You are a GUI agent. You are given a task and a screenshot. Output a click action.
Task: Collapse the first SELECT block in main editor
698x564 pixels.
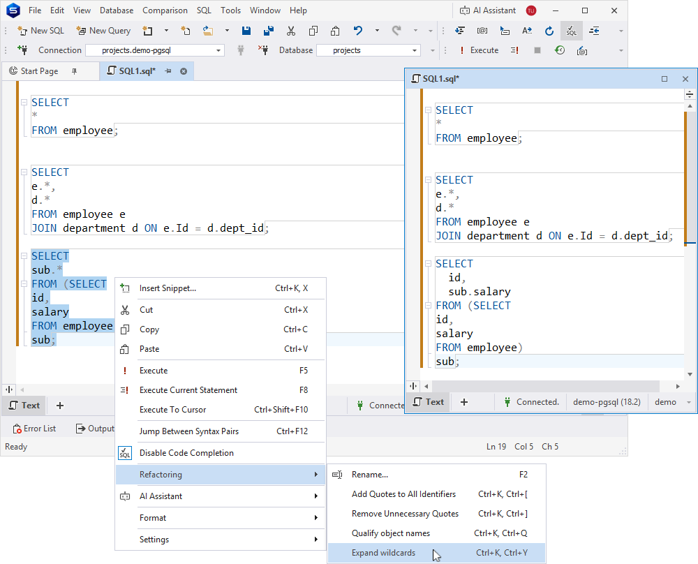[x=24, y=103]
